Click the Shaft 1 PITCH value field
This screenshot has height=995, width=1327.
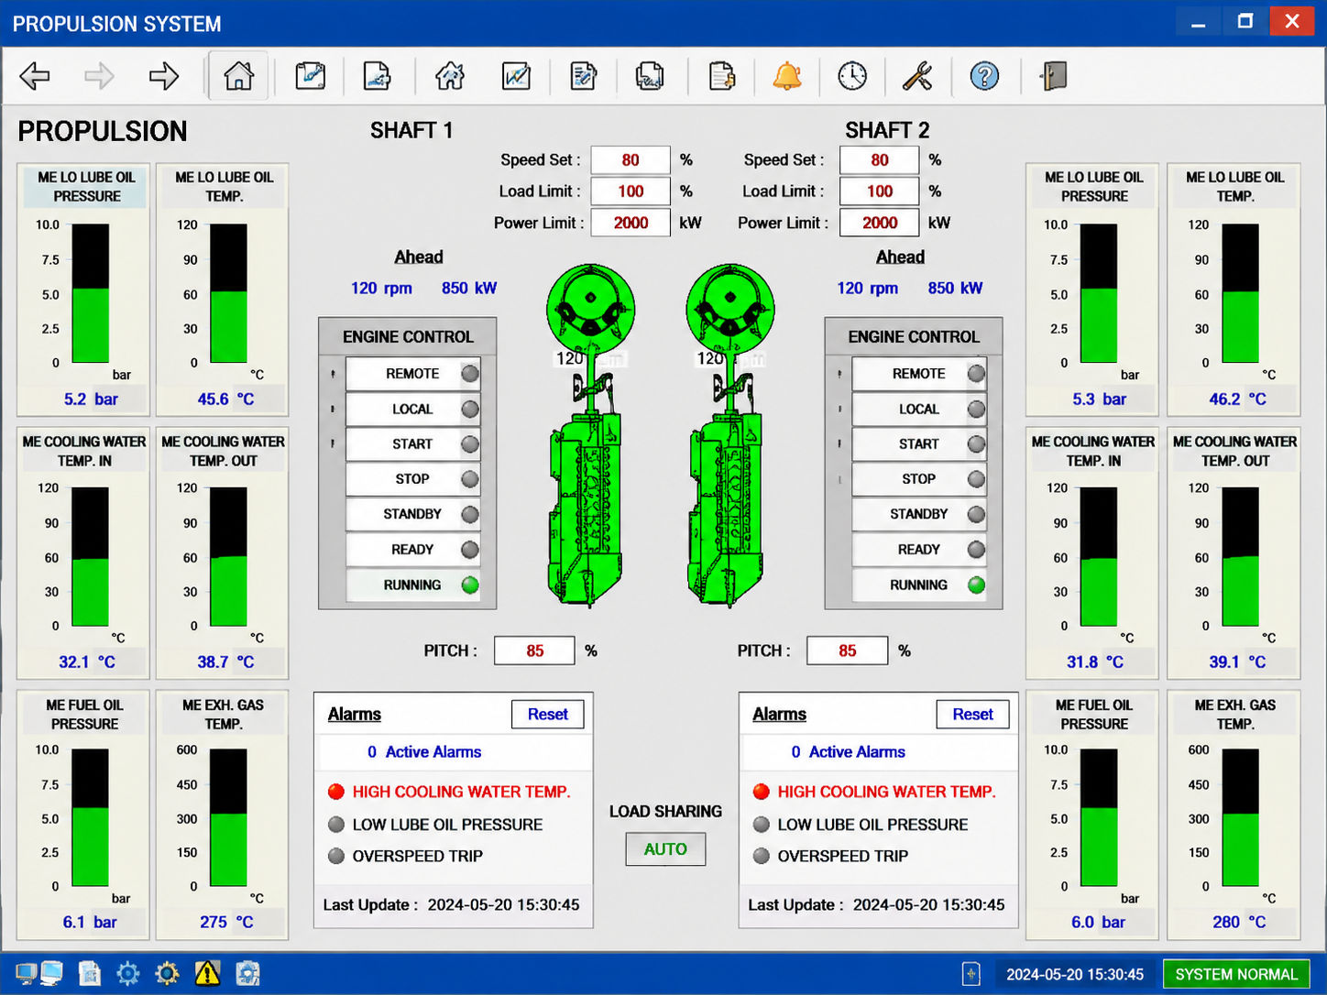tap(534, 651)
